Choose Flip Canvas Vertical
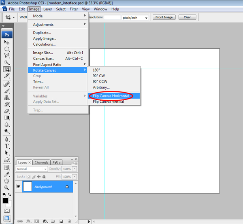 click(x=114, y=101)
